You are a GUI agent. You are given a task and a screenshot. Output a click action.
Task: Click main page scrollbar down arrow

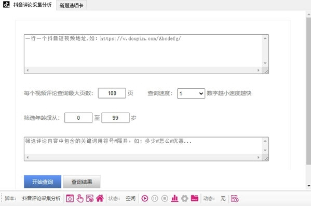point(309,186)
